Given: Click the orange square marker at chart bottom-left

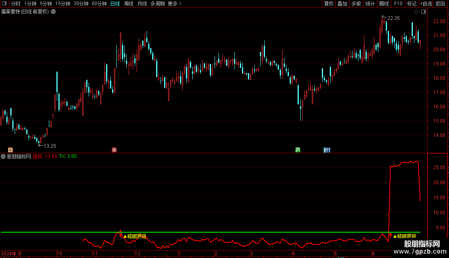Looking at the screenshot, I should (10, 150).
